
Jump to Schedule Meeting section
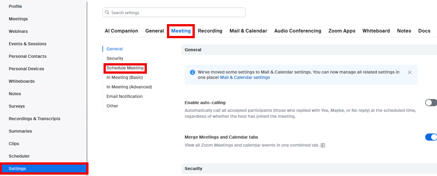tap(125, 68)
